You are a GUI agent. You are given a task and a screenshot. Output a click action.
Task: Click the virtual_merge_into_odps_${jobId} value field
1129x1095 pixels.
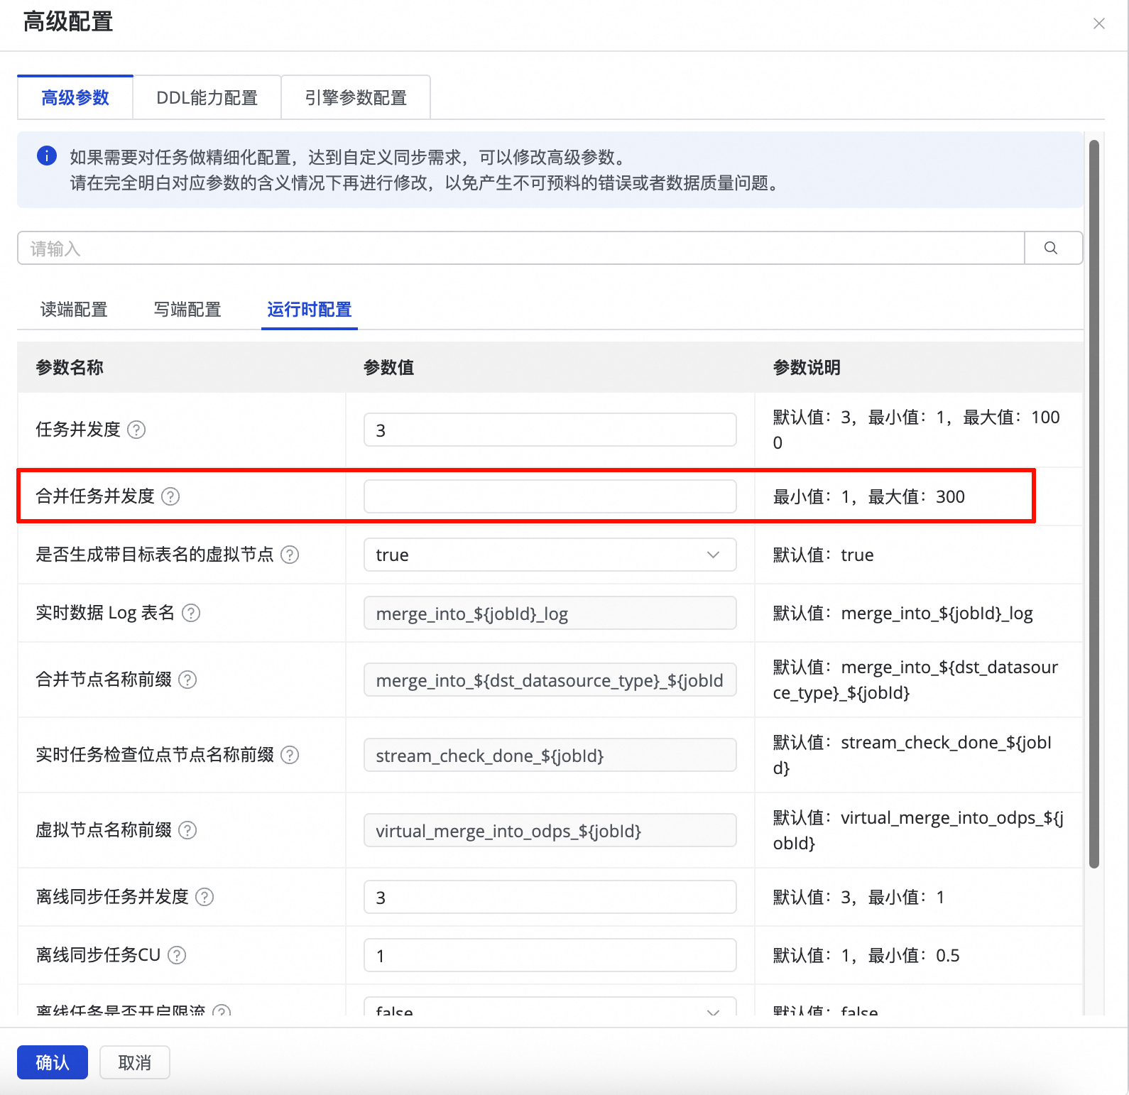pyautogui.click(x=550, y=830)
